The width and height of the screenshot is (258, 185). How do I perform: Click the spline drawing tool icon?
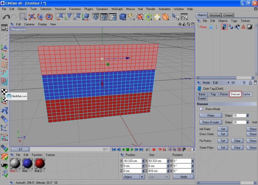tap(131, 17)
